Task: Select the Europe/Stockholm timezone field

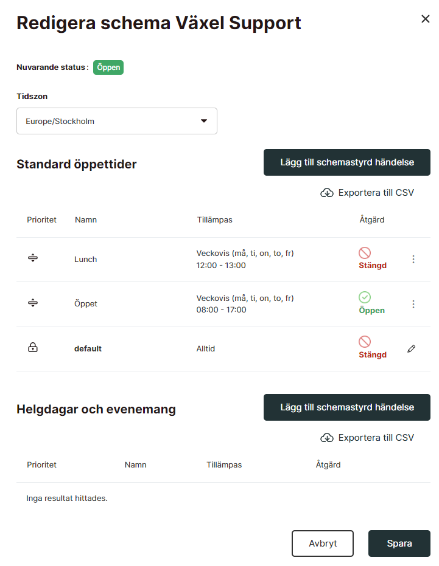Action: [x=117, y=121]
